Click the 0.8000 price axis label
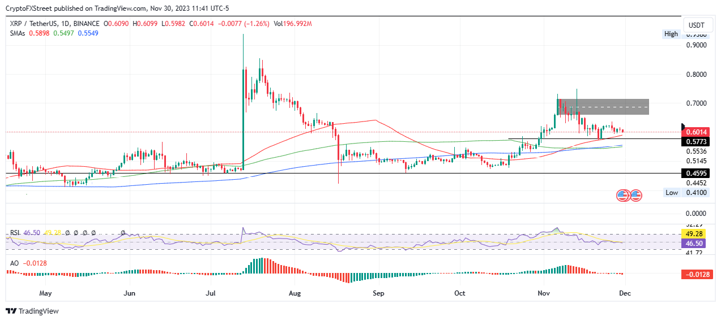 coord(697,75)
